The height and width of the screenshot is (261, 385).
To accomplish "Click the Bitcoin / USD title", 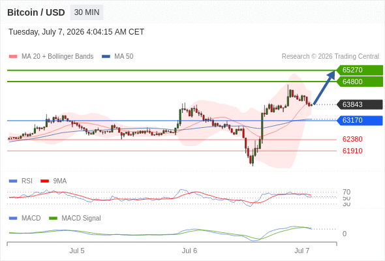I will pos(36,12).
